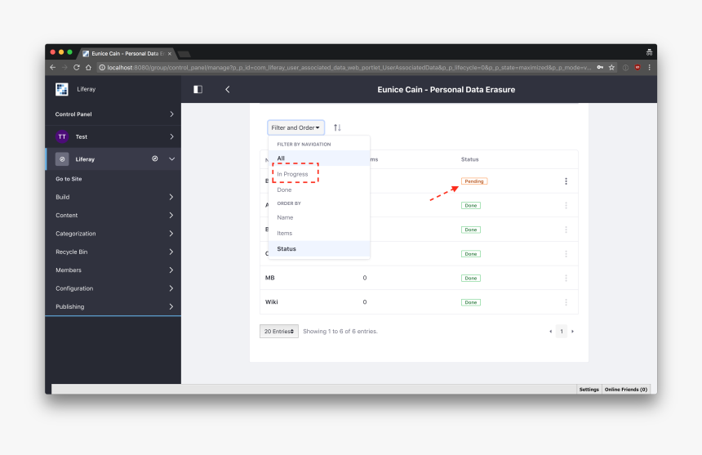Open Online Friends (0) chat panel

point(626,390)
